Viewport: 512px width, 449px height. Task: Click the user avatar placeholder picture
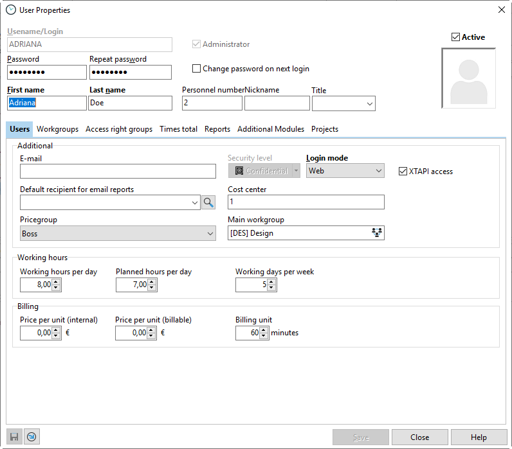[468, 78]
